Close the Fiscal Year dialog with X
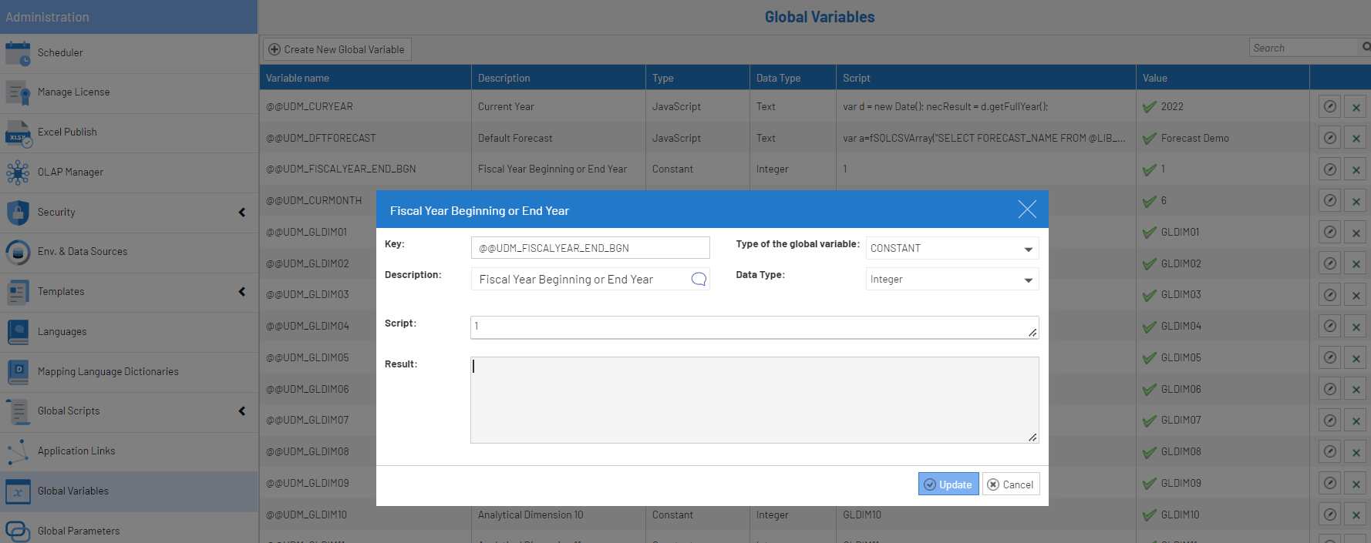The width and height of the screenshot is (1371, 543). [1026, 209]
